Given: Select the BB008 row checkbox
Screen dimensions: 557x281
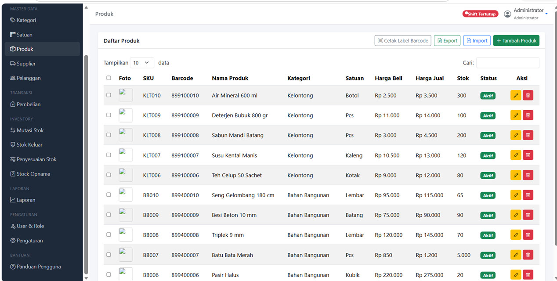Looking at the screenshot, I should tap(109, 235).
